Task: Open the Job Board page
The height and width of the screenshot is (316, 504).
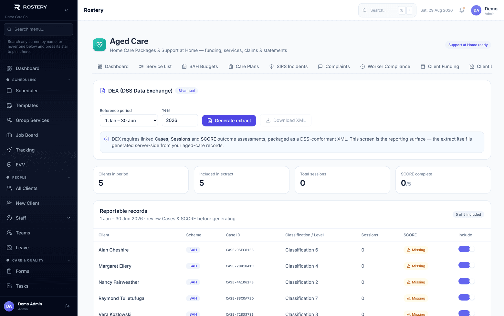Action: (x=39, y=135)
